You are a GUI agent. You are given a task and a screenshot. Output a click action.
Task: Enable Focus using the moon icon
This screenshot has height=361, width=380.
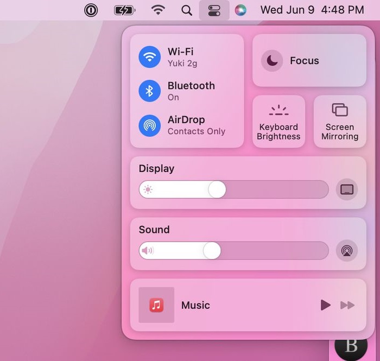[x=272, y=61]
